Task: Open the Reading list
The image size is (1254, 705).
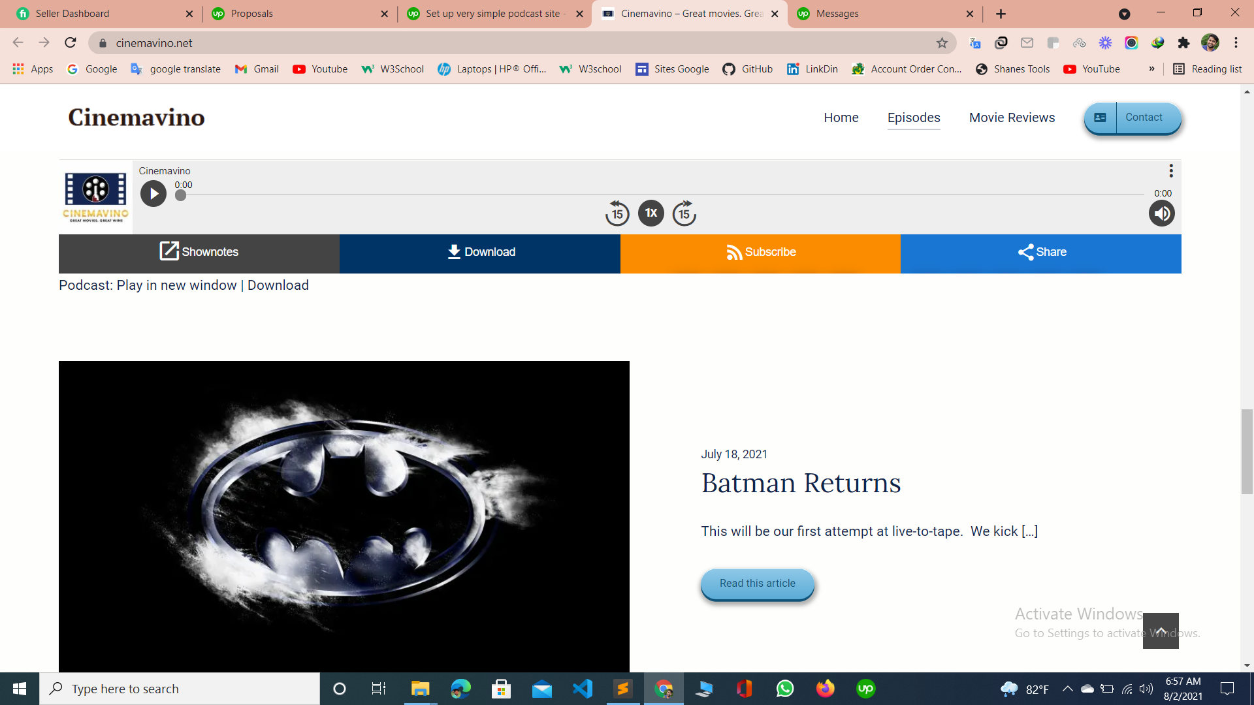Action: pyautogui.click(x=1208, y=69)
